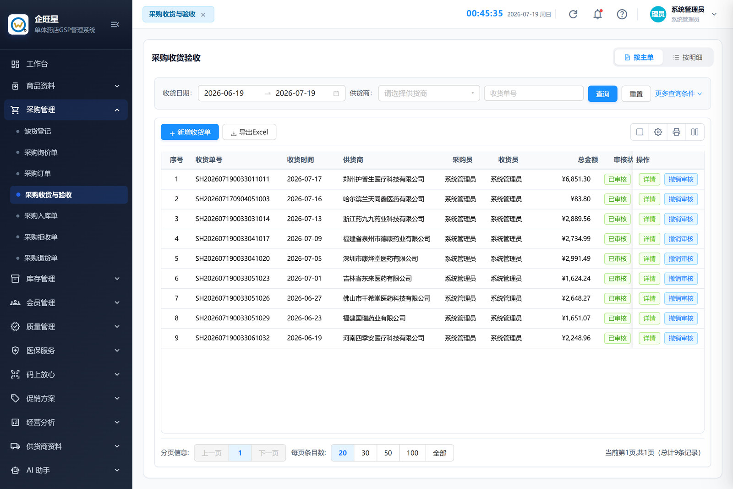The width and height of the screenshot is (733, 489).
Task: Click the 企旺星 app logo
Action: click(x=18, y=24)
